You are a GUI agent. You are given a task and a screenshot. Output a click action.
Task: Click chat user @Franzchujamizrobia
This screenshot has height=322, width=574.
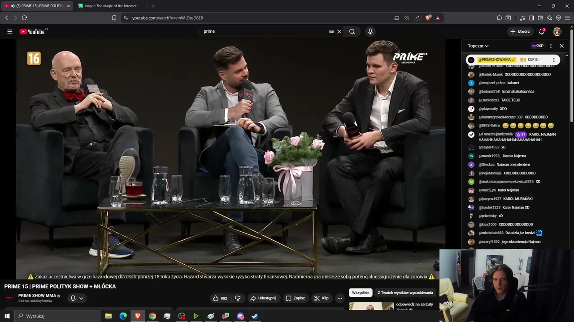tap(496, 134)
